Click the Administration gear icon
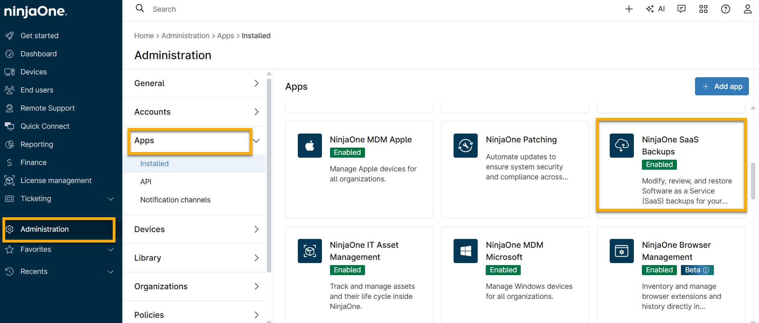This screenshot has width=759, height=323. pos(10,229)
